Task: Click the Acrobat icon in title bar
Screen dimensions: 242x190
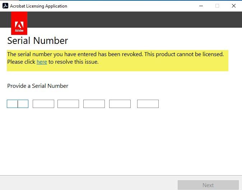Action: (x=5, y=6)
